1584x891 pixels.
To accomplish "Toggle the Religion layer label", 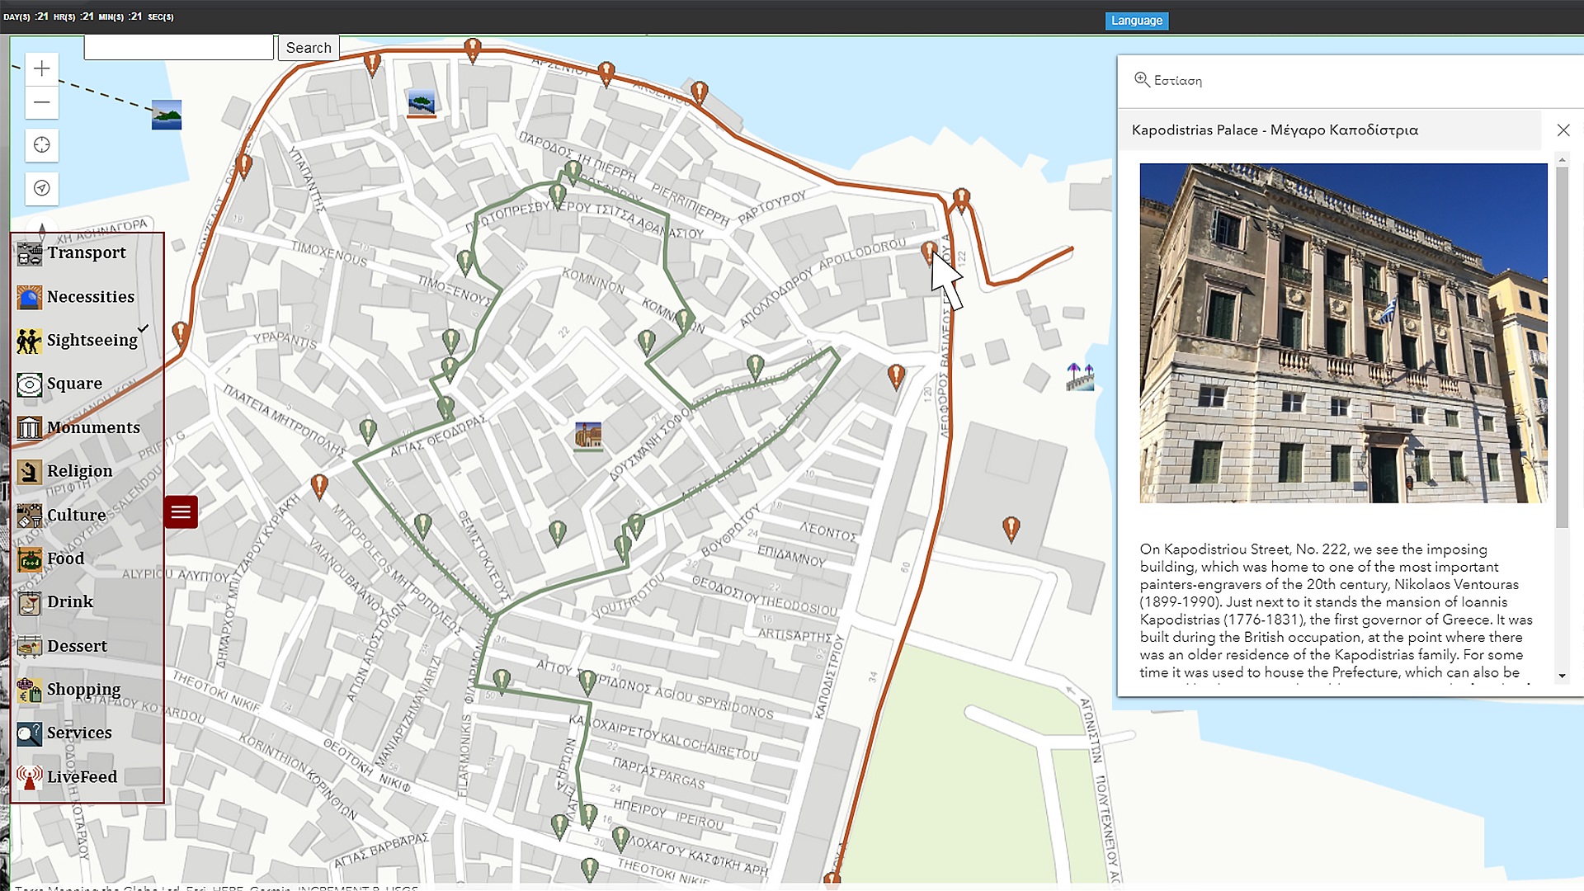I will tap(79, 471).
